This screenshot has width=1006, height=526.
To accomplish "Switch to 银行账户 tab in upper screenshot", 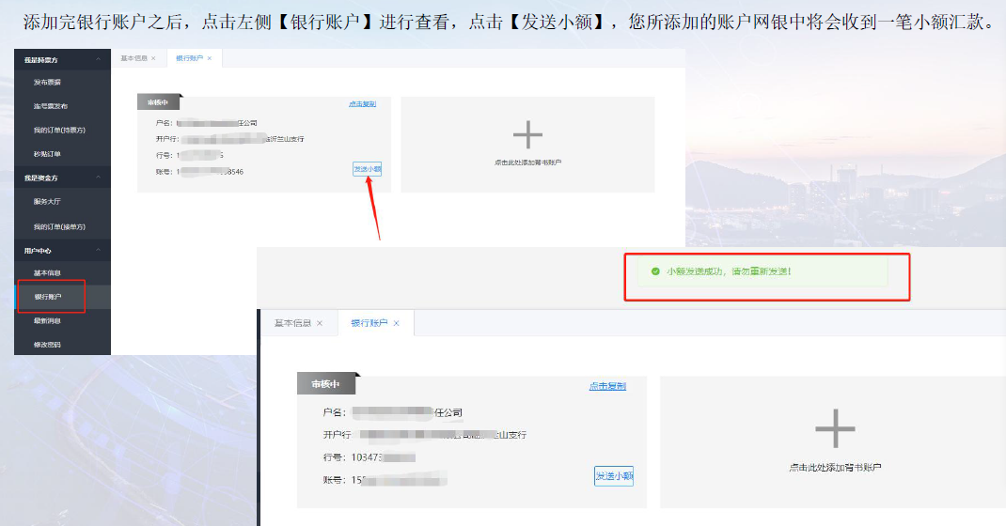I will click(189, 58).
